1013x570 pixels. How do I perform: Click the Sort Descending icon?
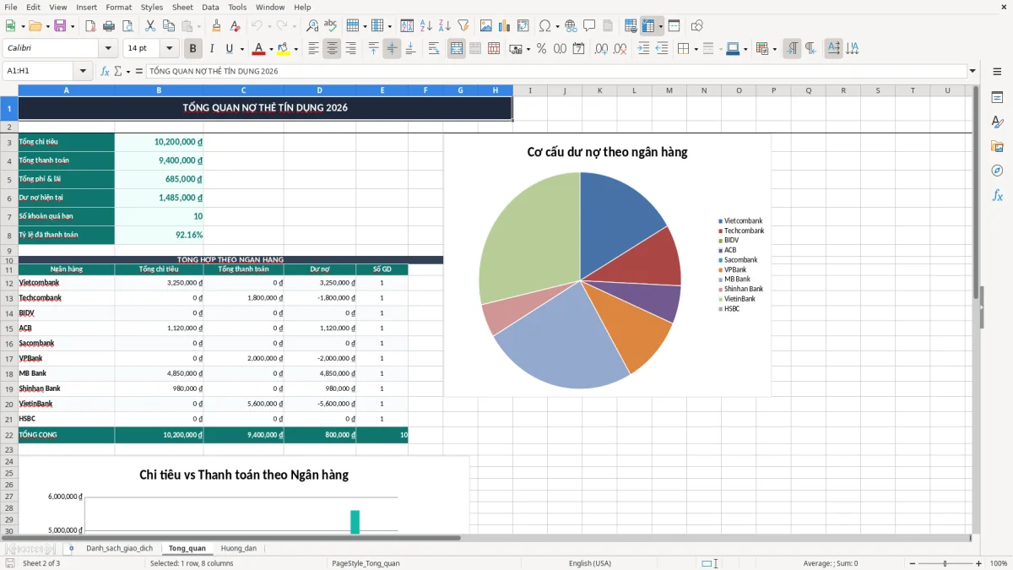(x=444, y=26)
